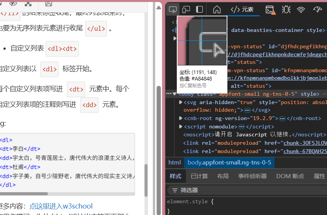Click the <dl><dt> inline code tag
The height and width of the screenshot is (215, 327).
(62, 49)
